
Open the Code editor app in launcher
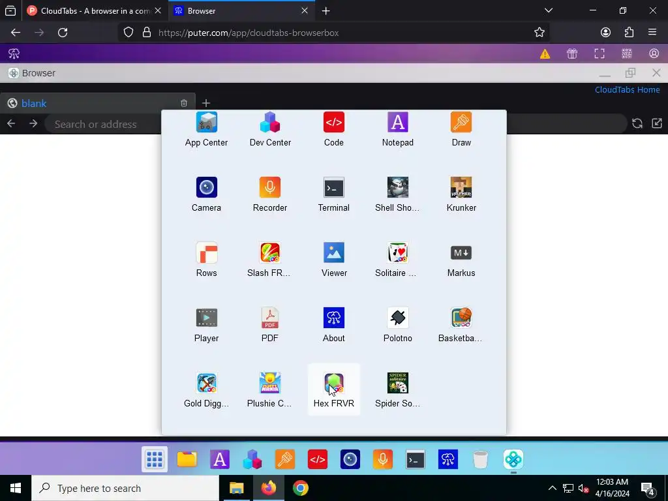(x=333, y=129)
